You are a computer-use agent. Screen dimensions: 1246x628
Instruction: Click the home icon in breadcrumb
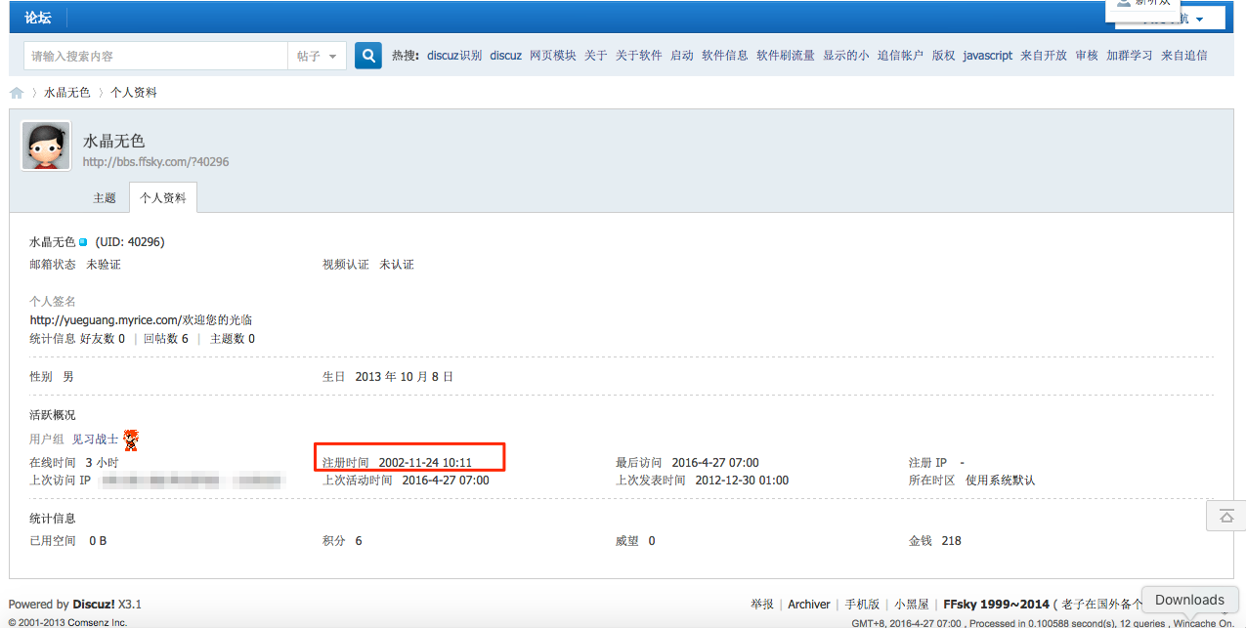17,93
